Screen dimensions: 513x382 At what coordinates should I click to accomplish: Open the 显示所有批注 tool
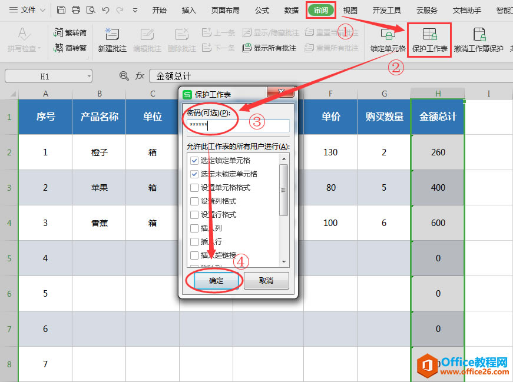[x=273, y=48]
